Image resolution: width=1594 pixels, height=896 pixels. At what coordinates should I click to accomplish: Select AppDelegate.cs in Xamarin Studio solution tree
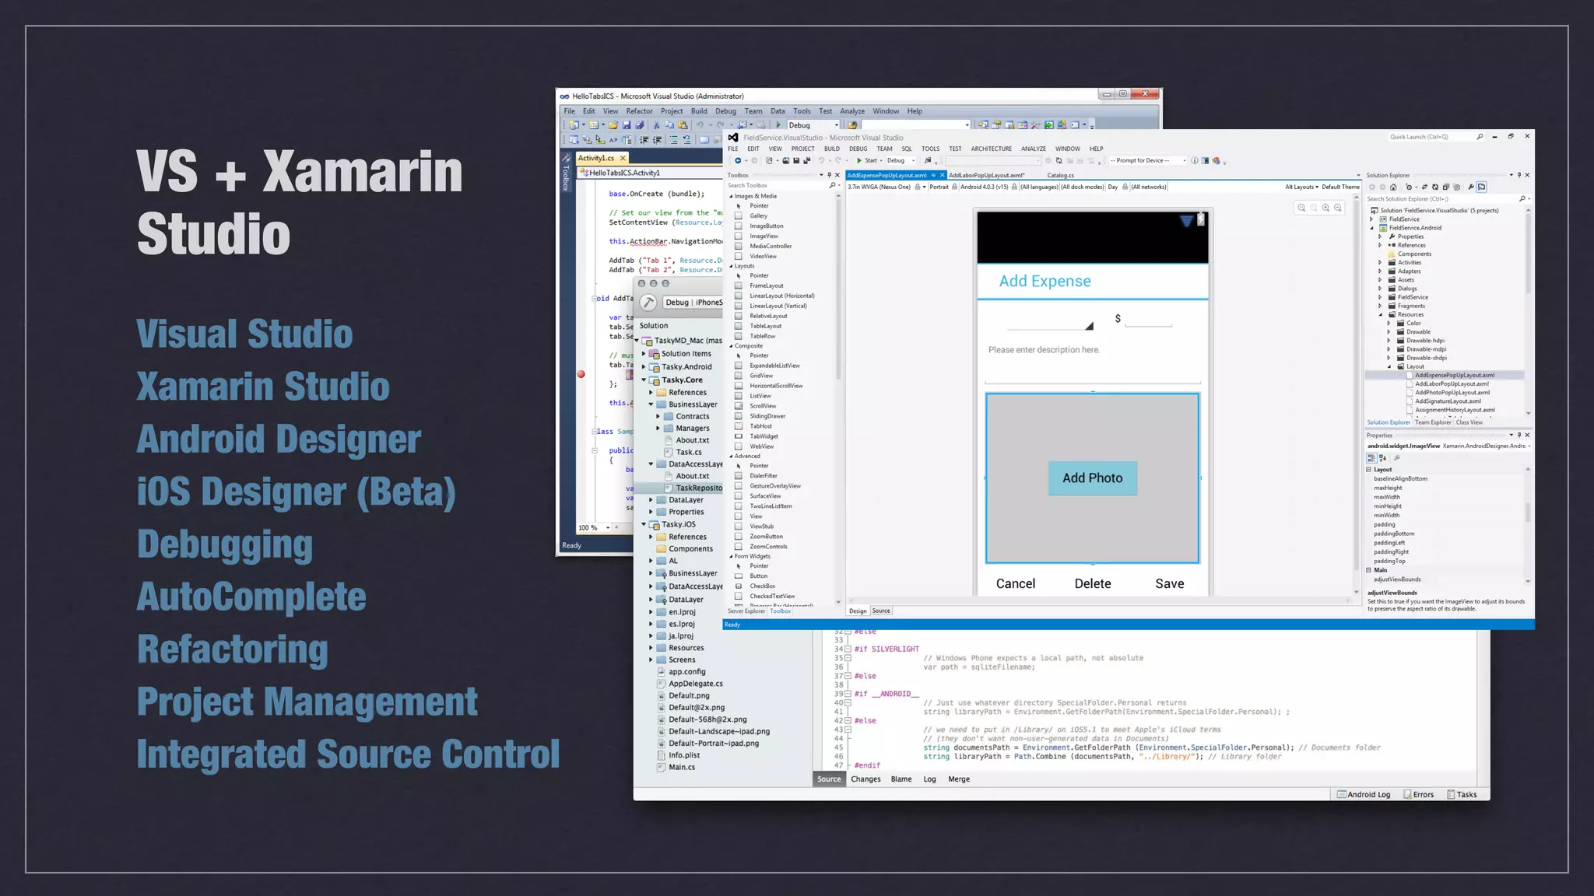[695, 684]
